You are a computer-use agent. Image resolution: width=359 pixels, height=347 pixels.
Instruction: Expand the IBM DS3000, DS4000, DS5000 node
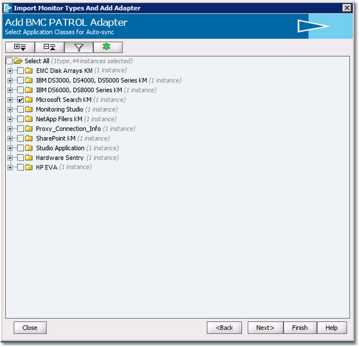[10, 80]
